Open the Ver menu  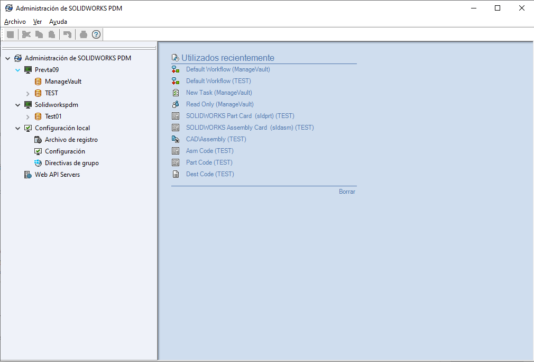(38, 22)
